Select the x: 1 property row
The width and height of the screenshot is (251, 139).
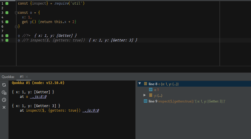pos(194,90)
